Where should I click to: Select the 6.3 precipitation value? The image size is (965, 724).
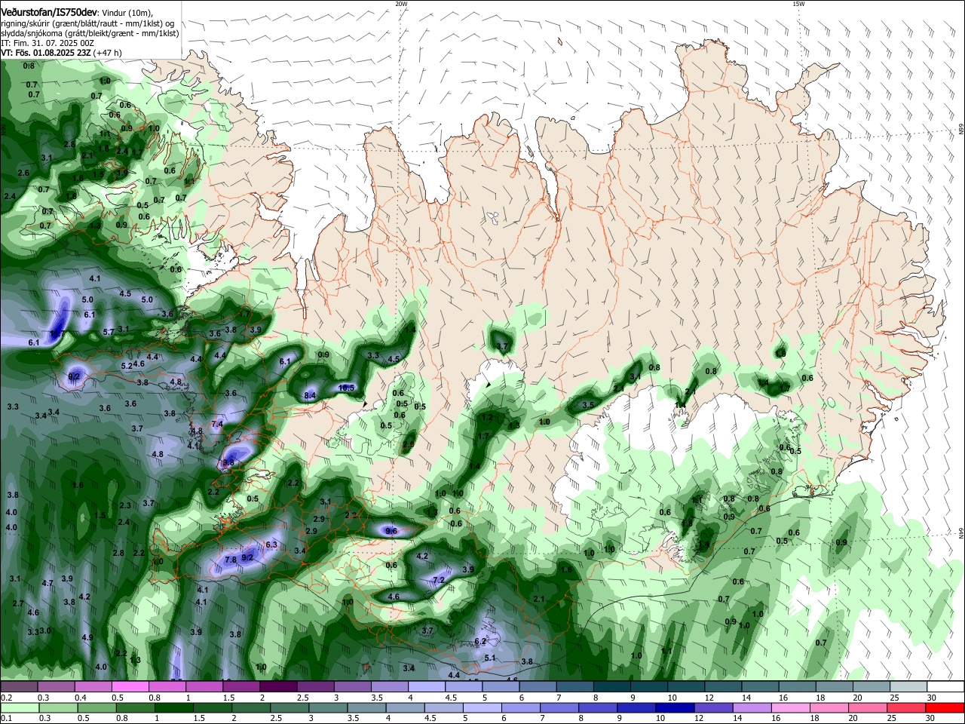pyautogui.click(x=272, y=545)
